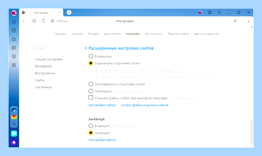Click the profile avatar at sidebar top

(x=14, y=13)
